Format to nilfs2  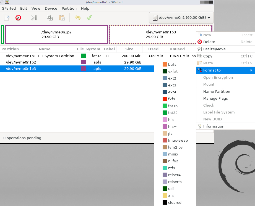coord(175,161)
